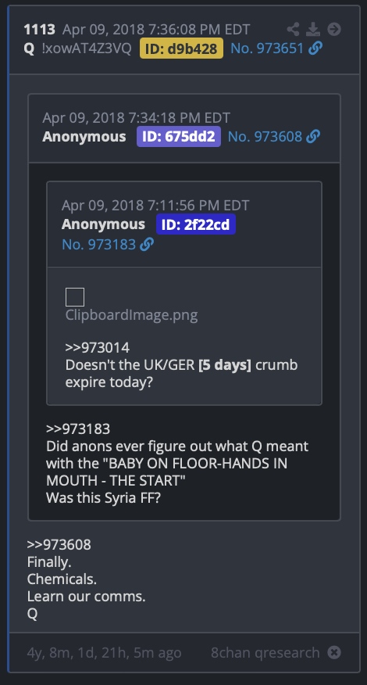Open post link No. 973608
367x685 pixels.
tap(265, 137)
